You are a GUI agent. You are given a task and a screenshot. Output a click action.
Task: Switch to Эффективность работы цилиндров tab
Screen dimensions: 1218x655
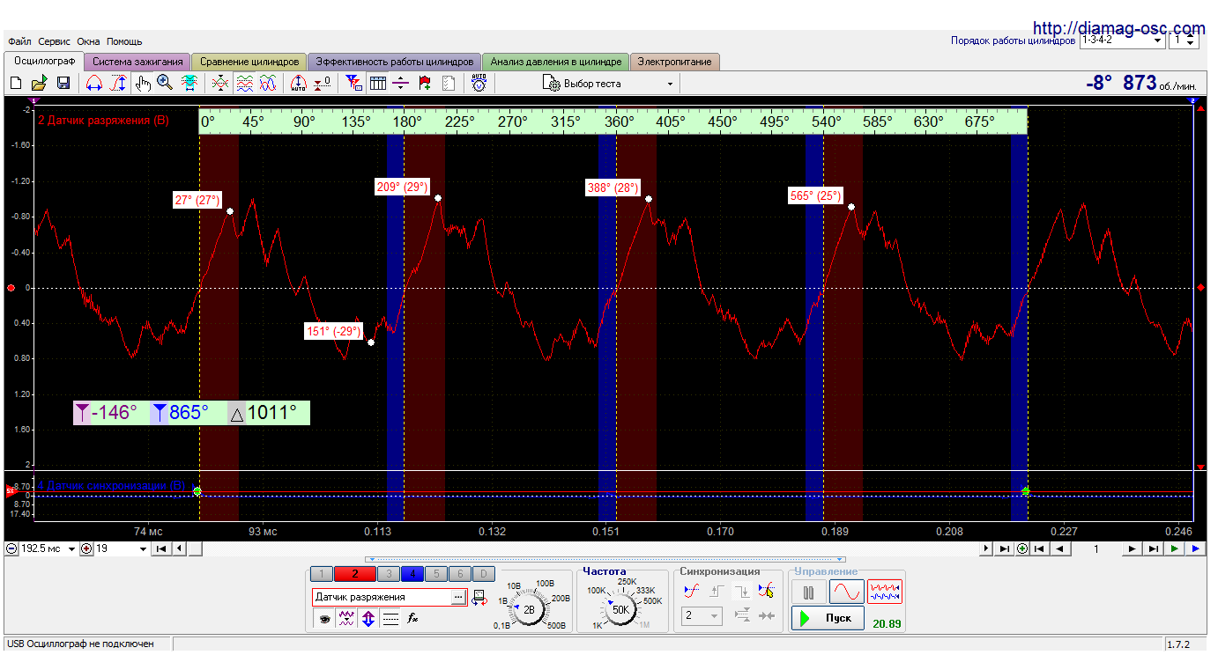394,62
